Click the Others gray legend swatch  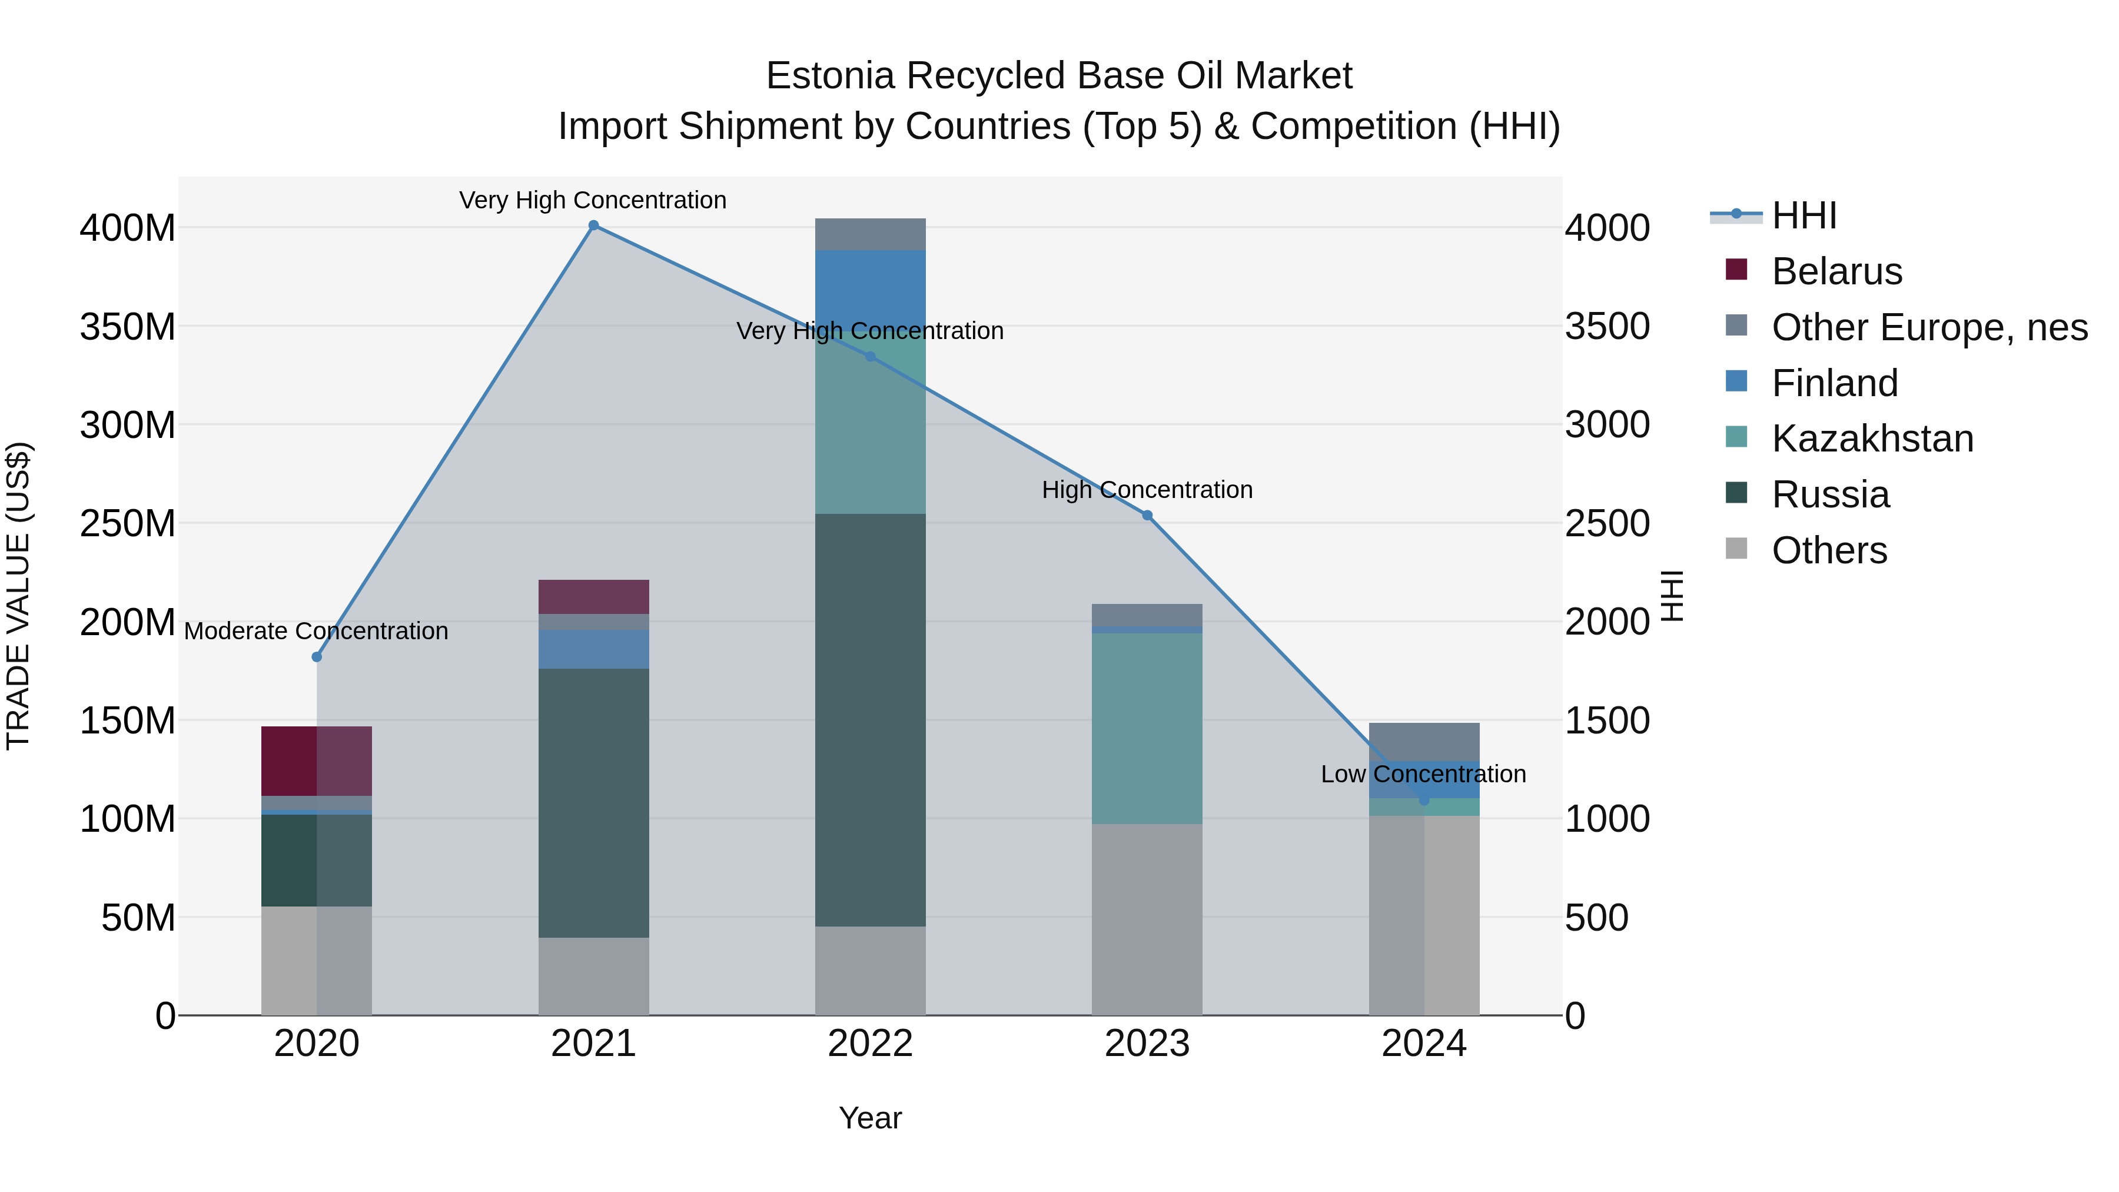[x=1736, y=549]
